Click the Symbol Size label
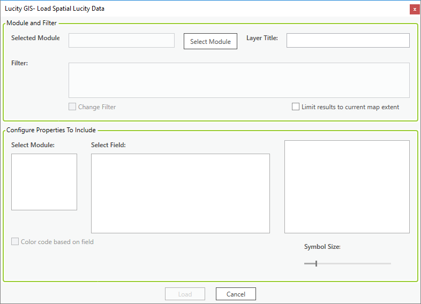Image resolution: width=421 pixels, height=304 pixels. (x=322, y=247)
